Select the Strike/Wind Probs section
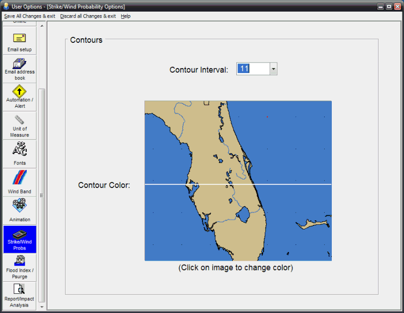 point(19,239)
